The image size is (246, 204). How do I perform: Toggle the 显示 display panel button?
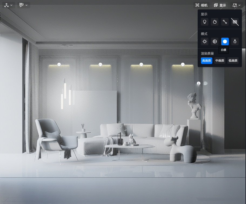tap(220, 5)
